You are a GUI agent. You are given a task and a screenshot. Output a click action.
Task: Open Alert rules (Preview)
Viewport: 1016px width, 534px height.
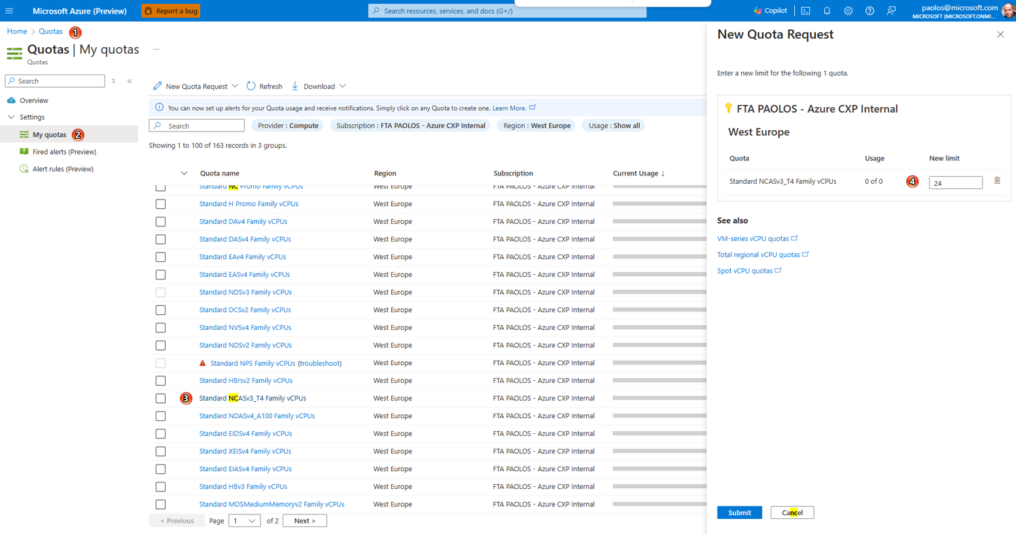[x=63, y=169]
